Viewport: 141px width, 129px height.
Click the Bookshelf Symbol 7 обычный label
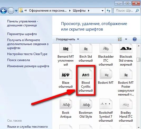[x=106, y=117]
